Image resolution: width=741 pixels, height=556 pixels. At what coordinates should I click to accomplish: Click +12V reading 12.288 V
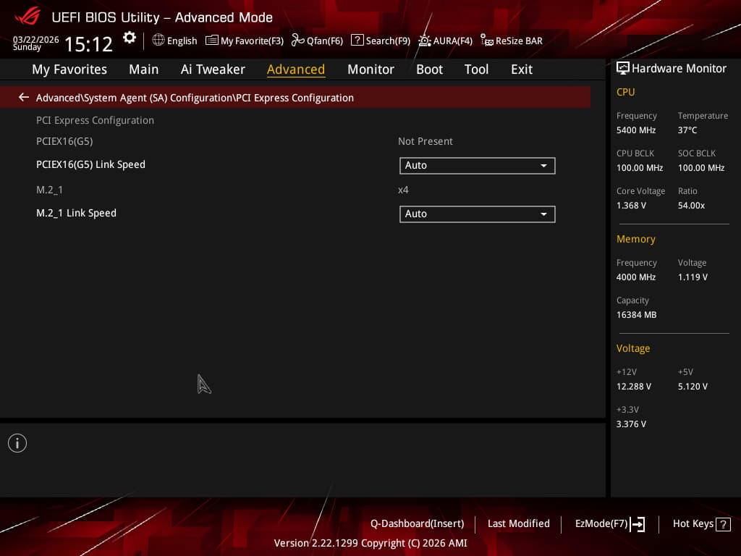(x=634, y=387)
